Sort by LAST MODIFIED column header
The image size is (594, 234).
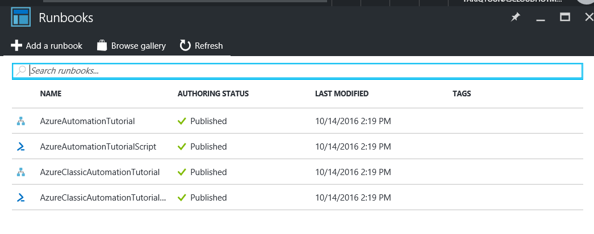tap(342, 93)
